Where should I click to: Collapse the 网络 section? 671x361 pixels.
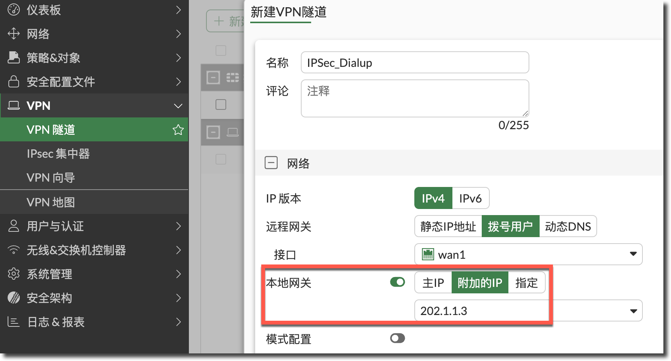[x=271, y=163]
